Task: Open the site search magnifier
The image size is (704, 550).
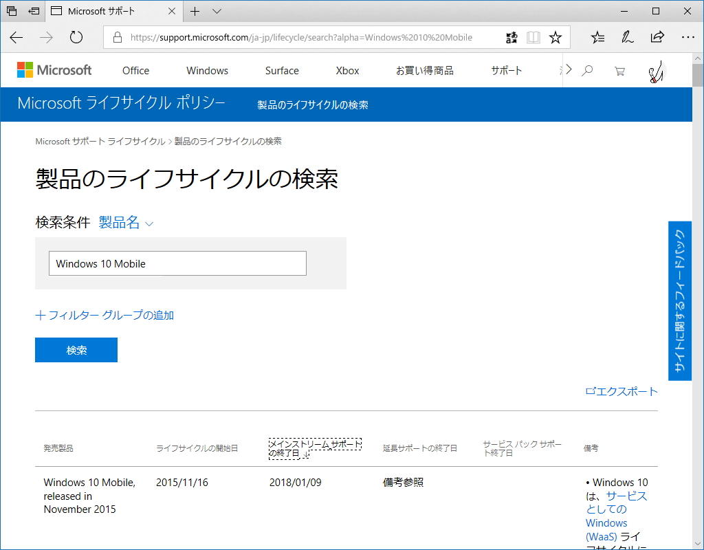Action: tap(586, 69)
